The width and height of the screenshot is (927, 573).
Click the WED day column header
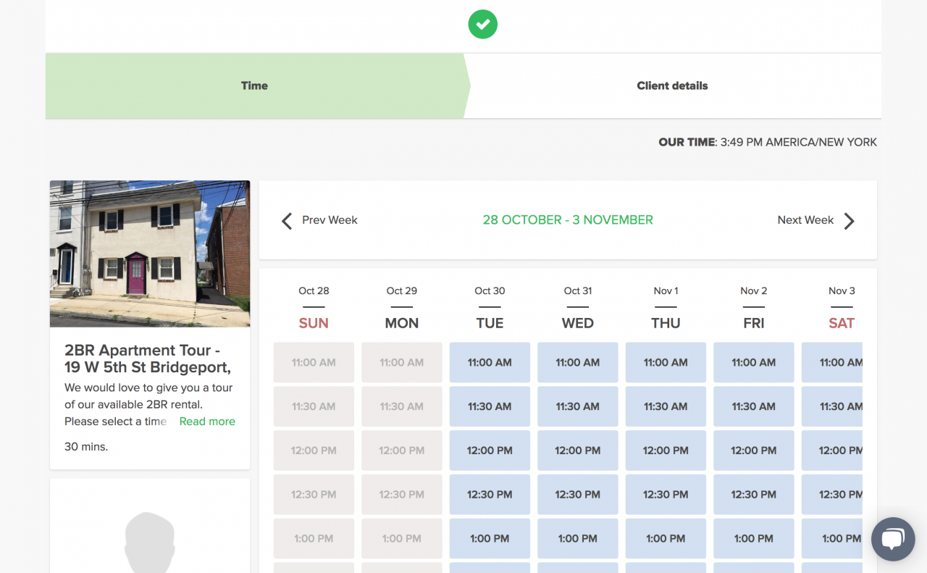(x=578, y=323)
